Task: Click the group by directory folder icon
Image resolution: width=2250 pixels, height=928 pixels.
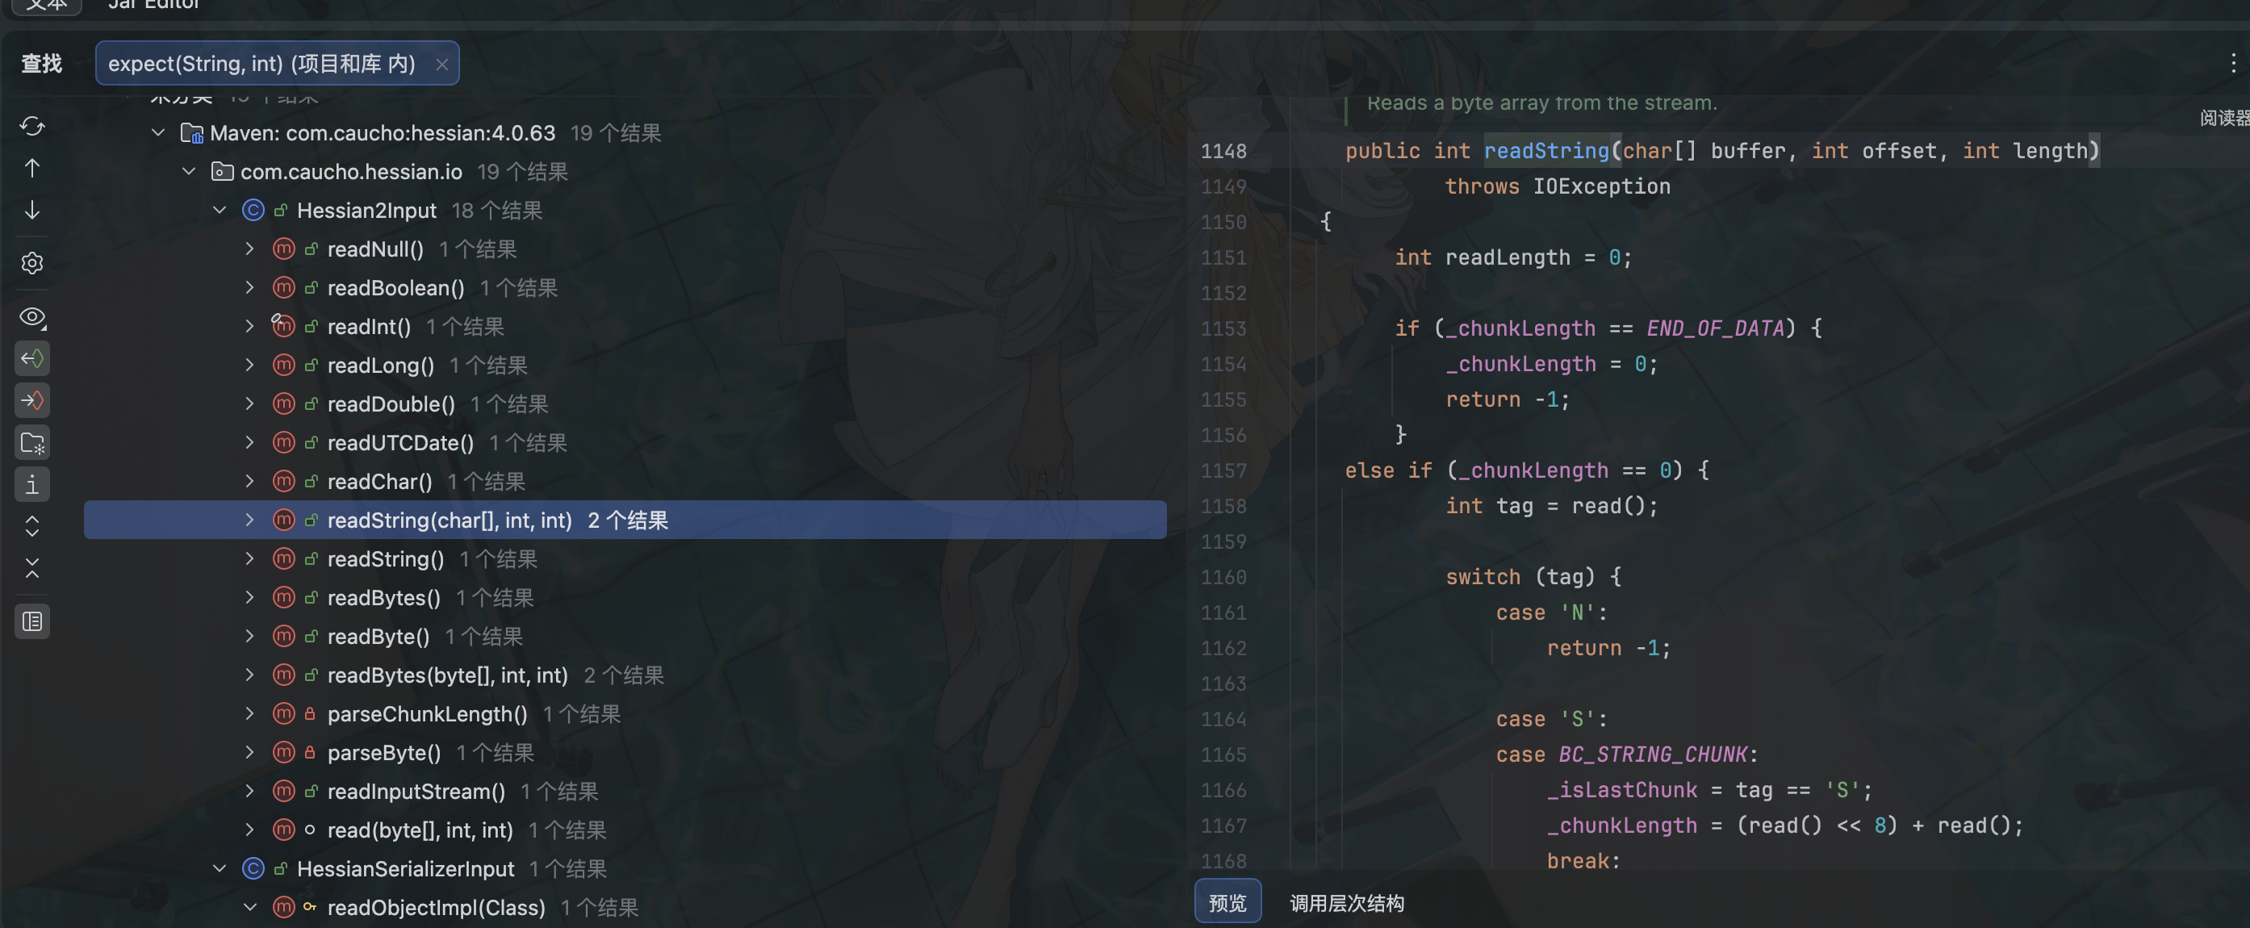Action: 32,442
